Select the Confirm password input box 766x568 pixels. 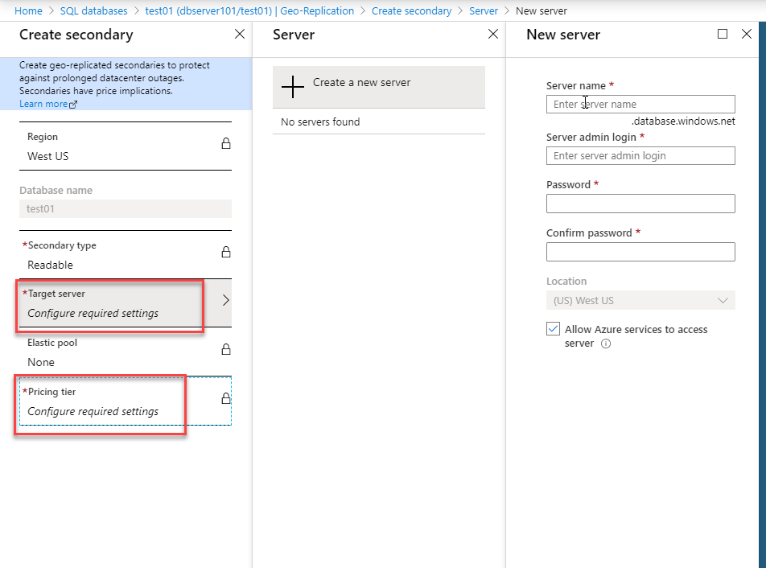coord(640,252)
